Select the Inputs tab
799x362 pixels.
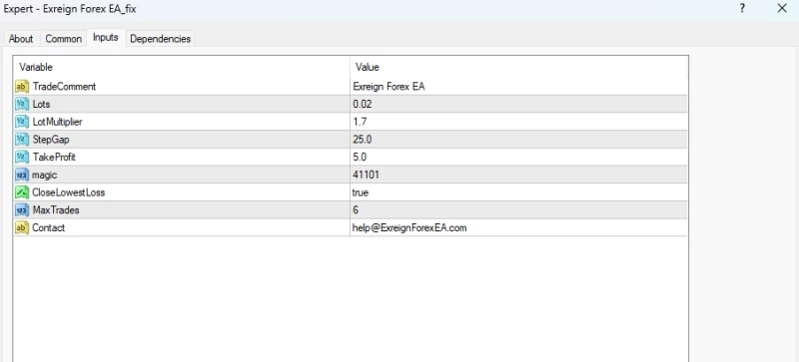coord(106,37)
